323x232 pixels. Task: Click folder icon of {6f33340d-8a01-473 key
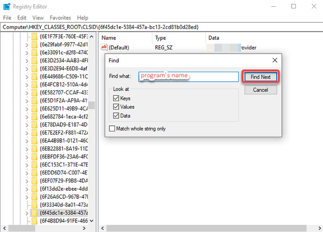[x=34, y=205]
